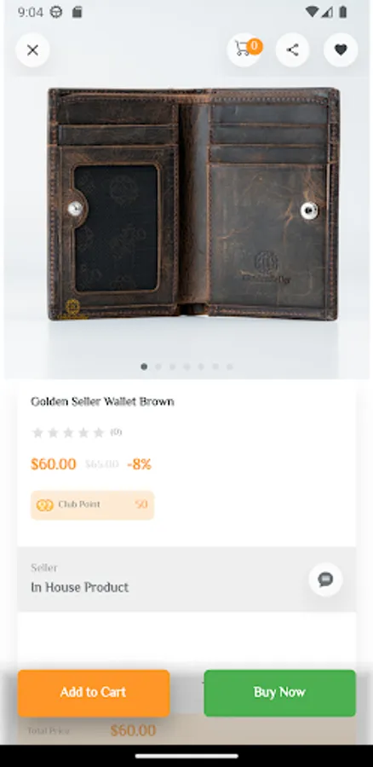This screenshot has width=373, height=767.
Task: Select the third image carousel dot
Action: pyautogui.click(x=173, y=366)
